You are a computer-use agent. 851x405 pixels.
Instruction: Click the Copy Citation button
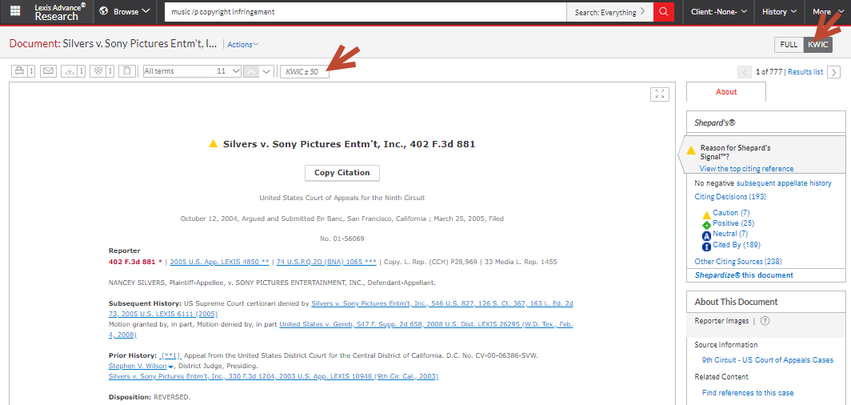coord(342,173)
